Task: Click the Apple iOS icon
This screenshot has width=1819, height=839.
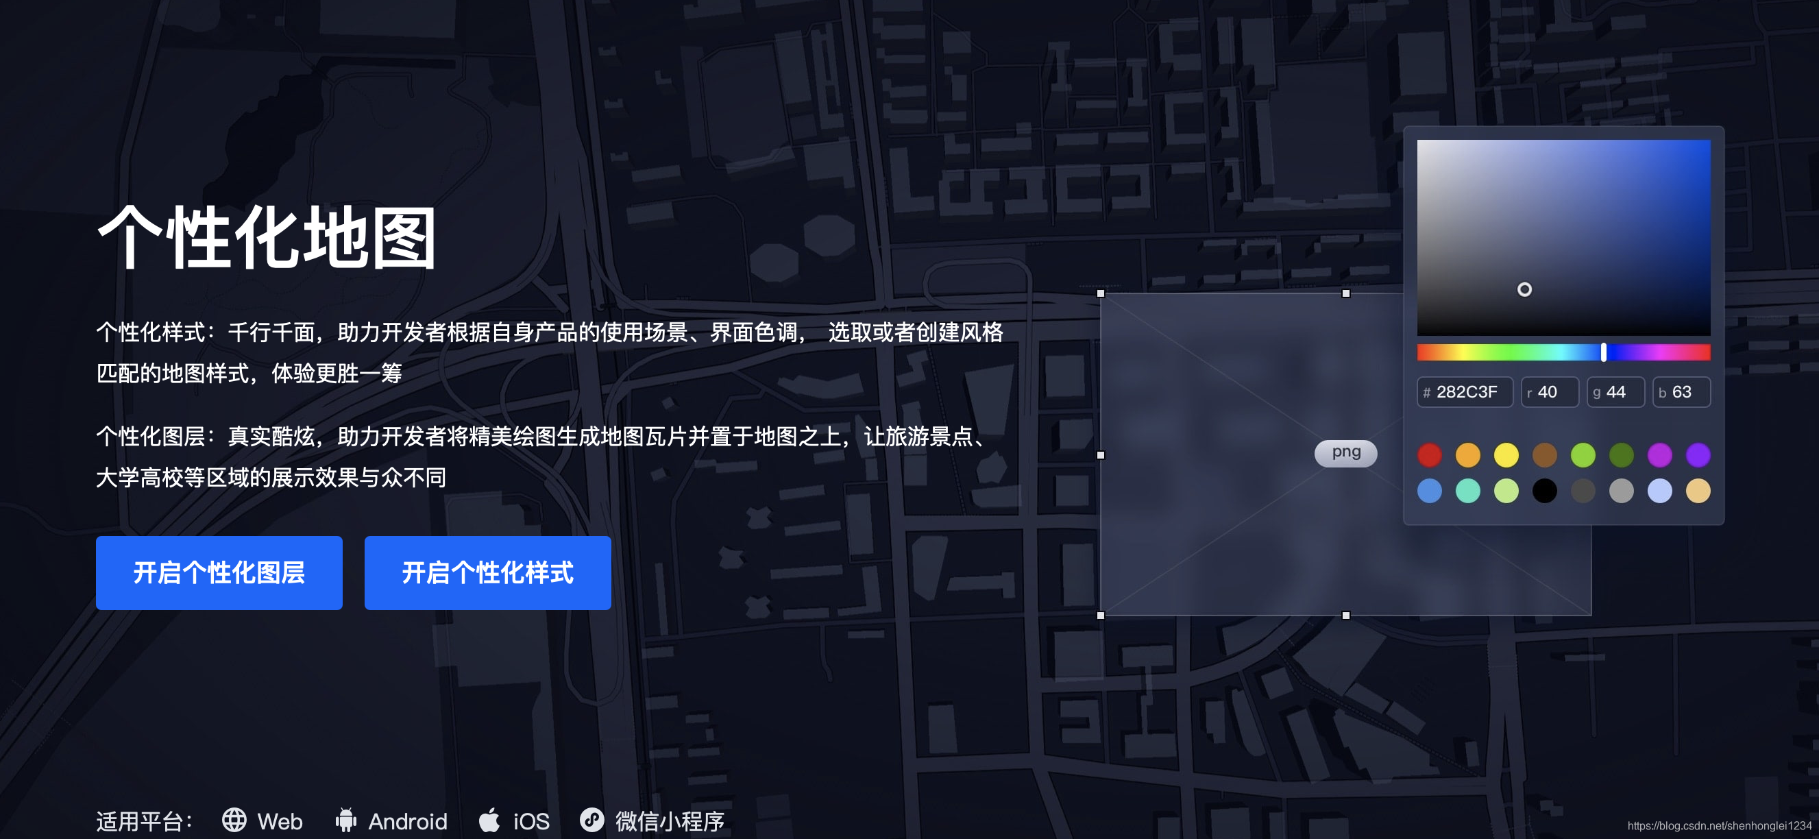Action: click(x=489, y=820)
